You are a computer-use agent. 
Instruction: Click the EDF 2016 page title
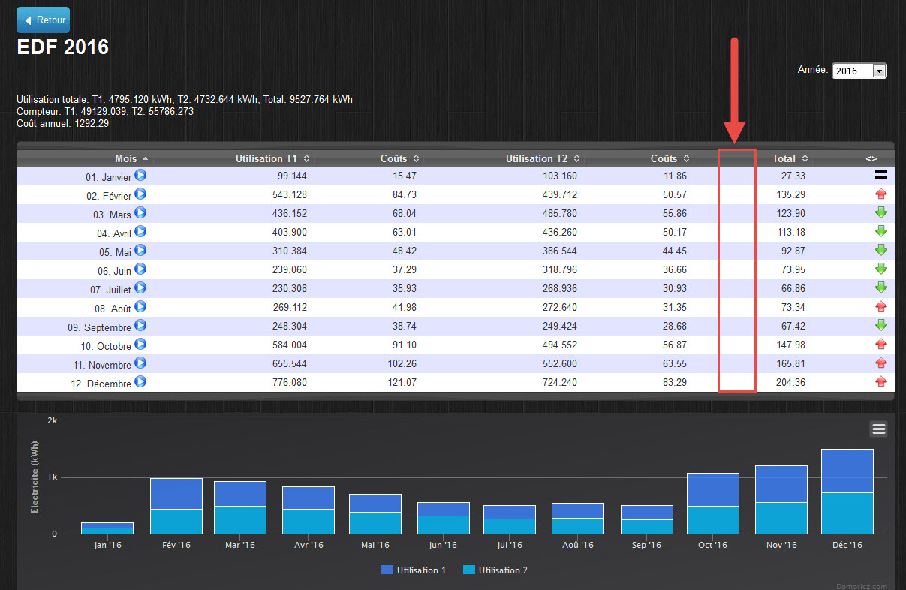62,47
